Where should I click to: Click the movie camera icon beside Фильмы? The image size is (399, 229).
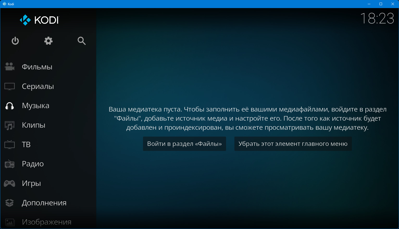pyautogui.click(x=10, y=67)
